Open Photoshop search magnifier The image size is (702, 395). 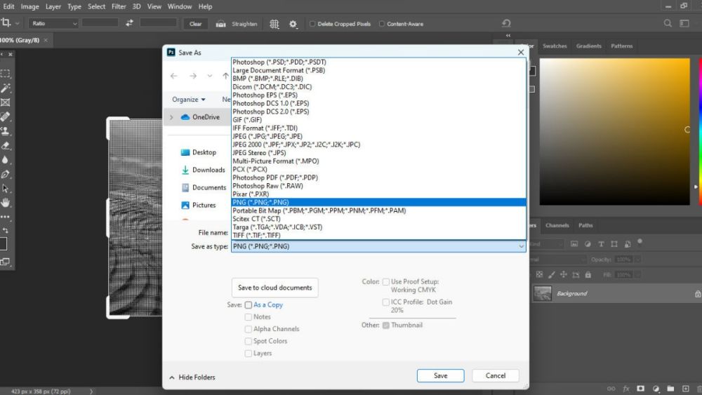[668, 23]
